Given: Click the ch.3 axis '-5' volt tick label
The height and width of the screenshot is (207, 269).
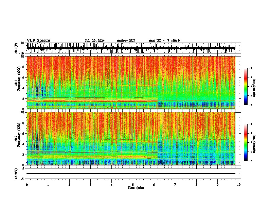Looking at the screenshot, I should tap(23, 179).
